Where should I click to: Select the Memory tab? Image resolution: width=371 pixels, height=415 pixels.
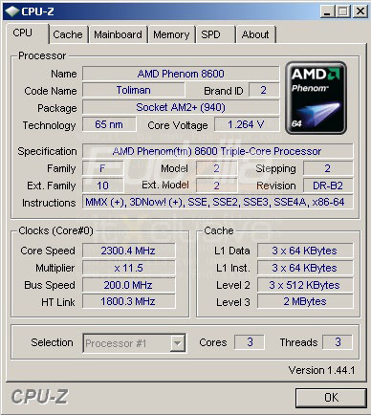[x=171, y=34]
